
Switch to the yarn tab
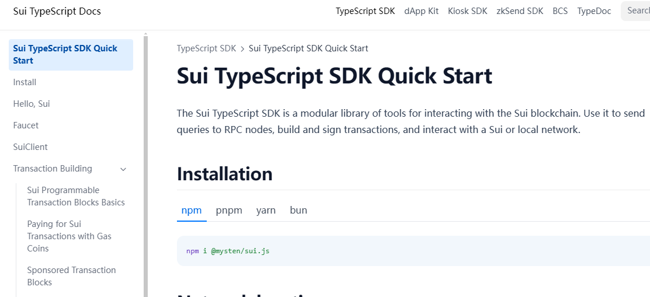click(266, 211)
